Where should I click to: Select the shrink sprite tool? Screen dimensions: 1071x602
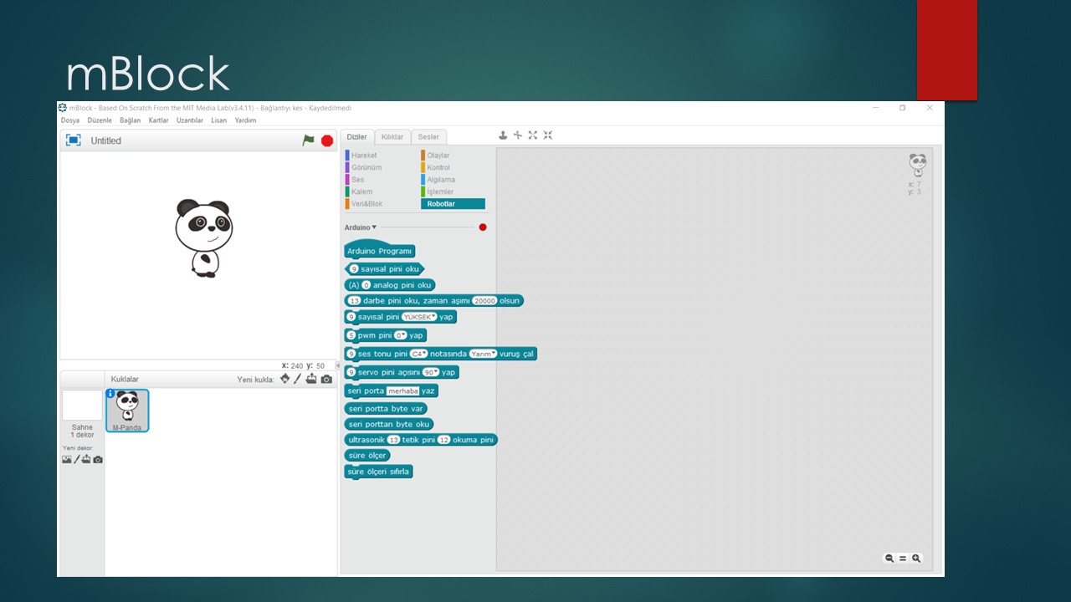548,135
